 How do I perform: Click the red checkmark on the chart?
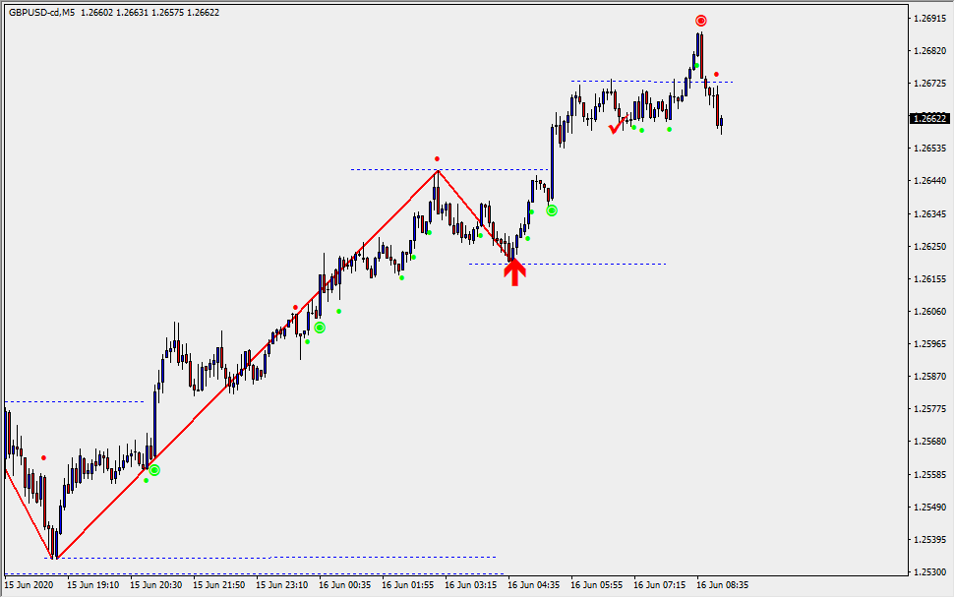tap(618, 125)
